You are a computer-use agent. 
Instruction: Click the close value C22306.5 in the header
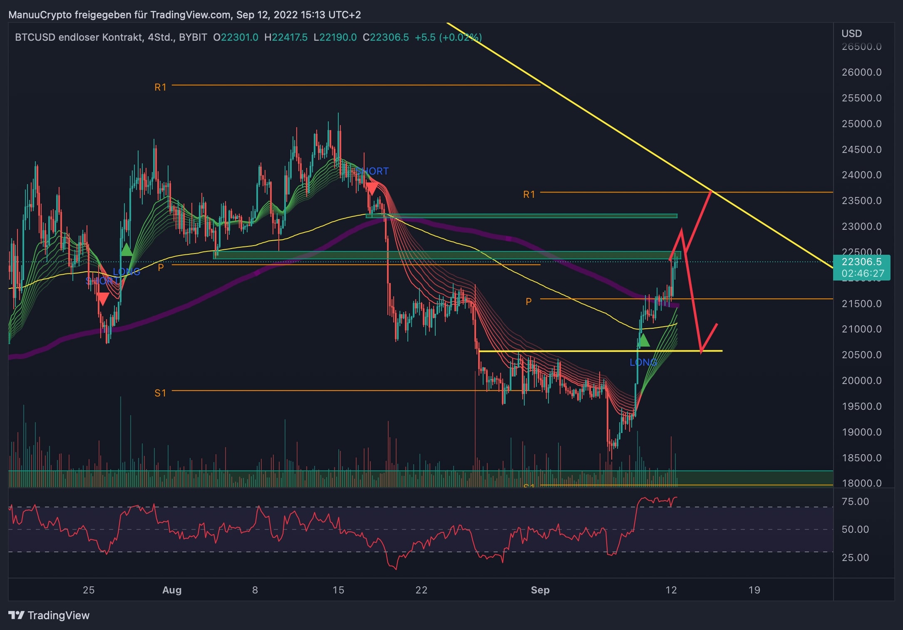(386, 37)
